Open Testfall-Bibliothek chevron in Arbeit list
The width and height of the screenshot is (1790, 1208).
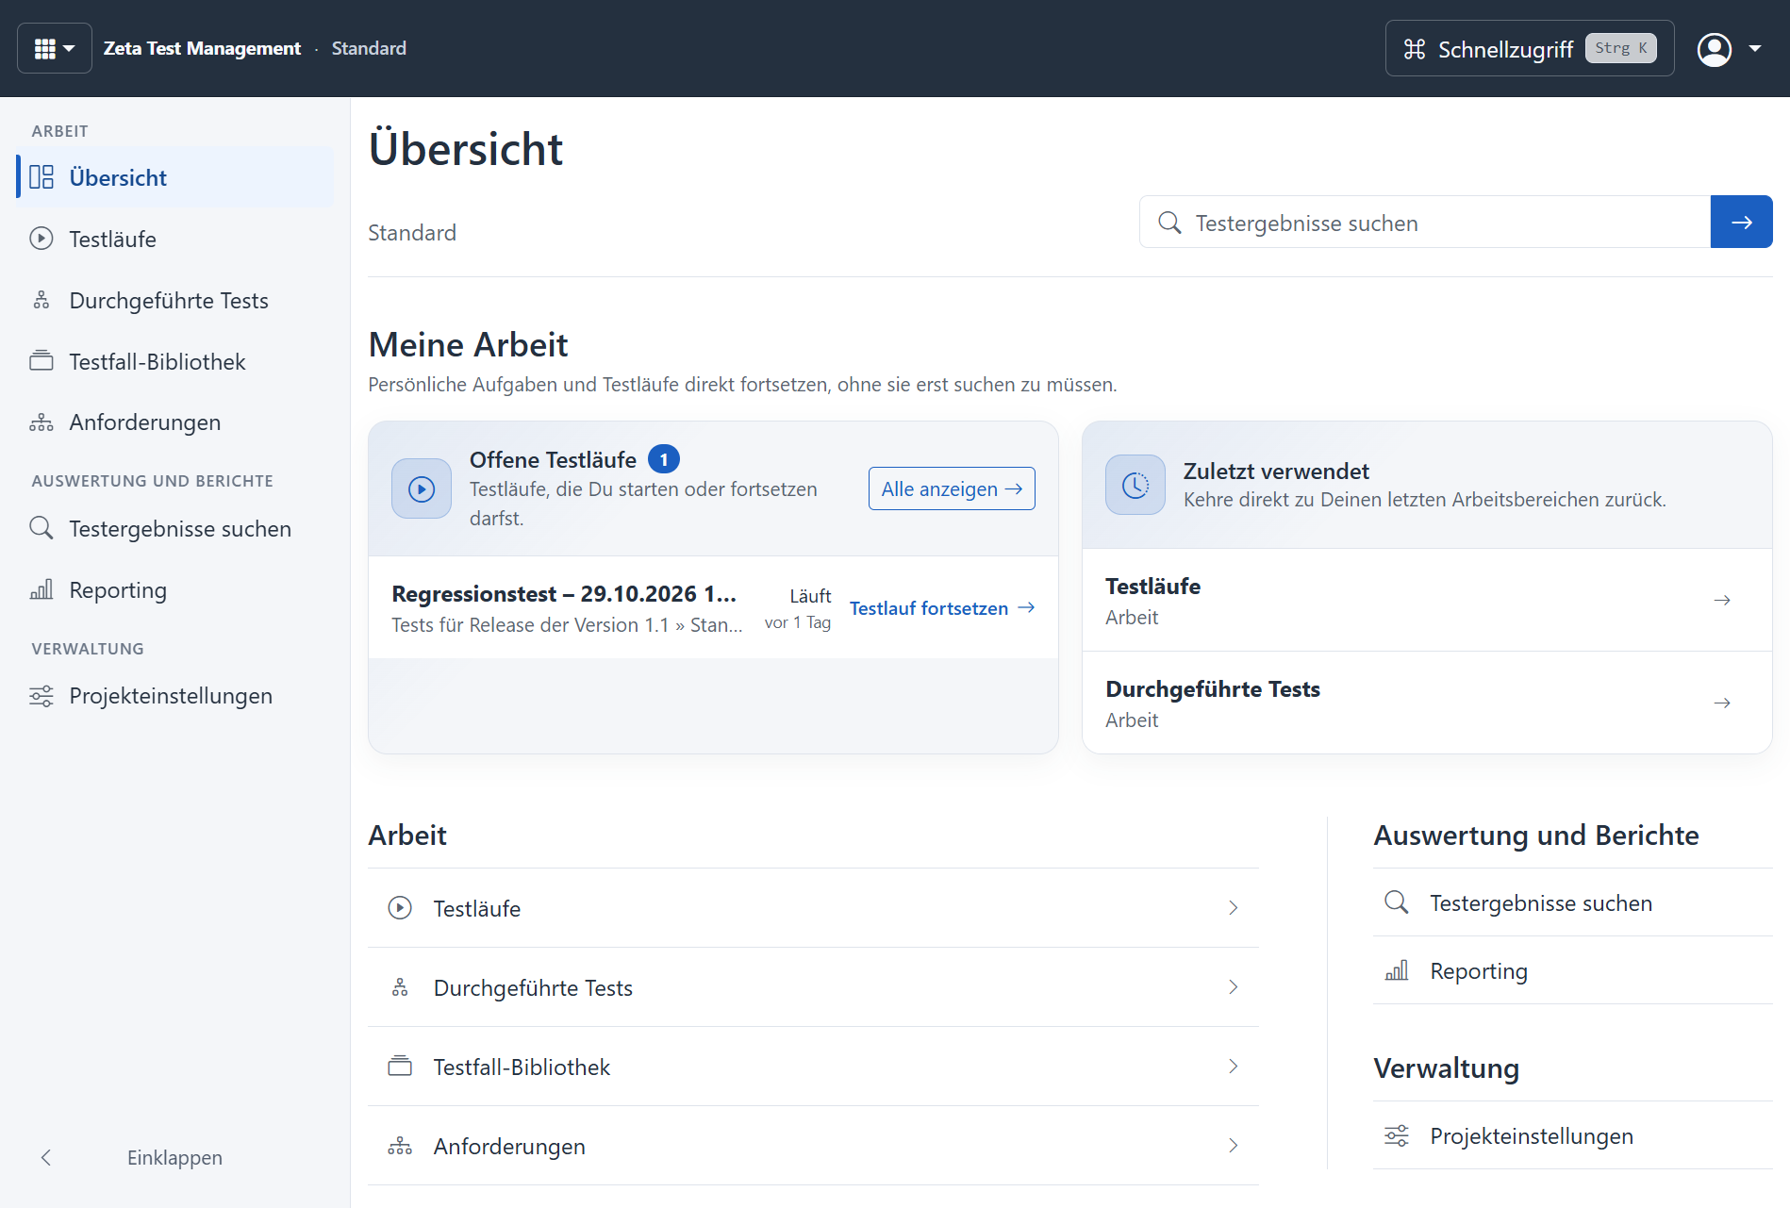(1234, 1067)
